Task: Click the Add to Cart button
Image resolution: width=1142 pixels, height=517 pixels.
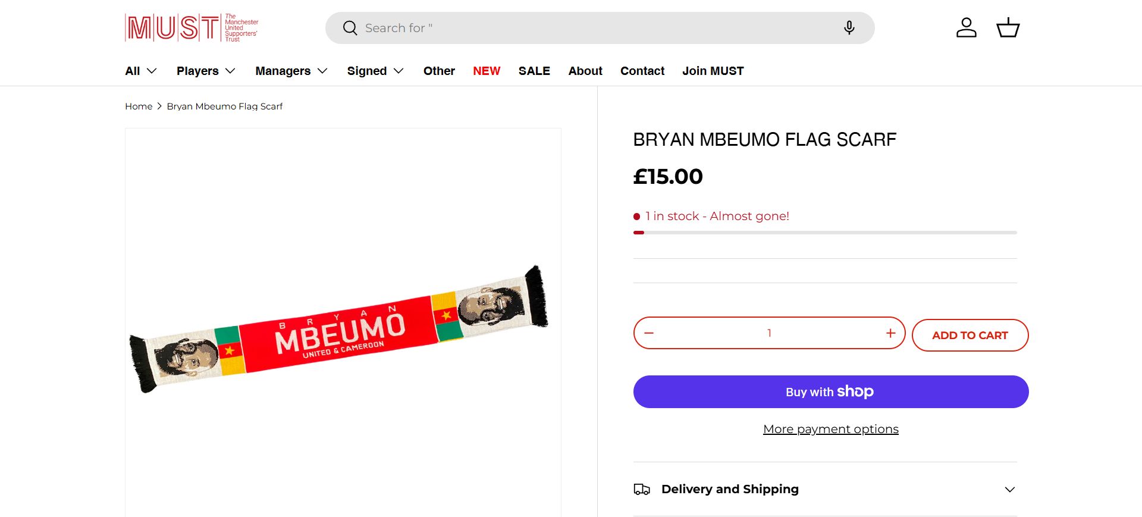Action: 970,336
